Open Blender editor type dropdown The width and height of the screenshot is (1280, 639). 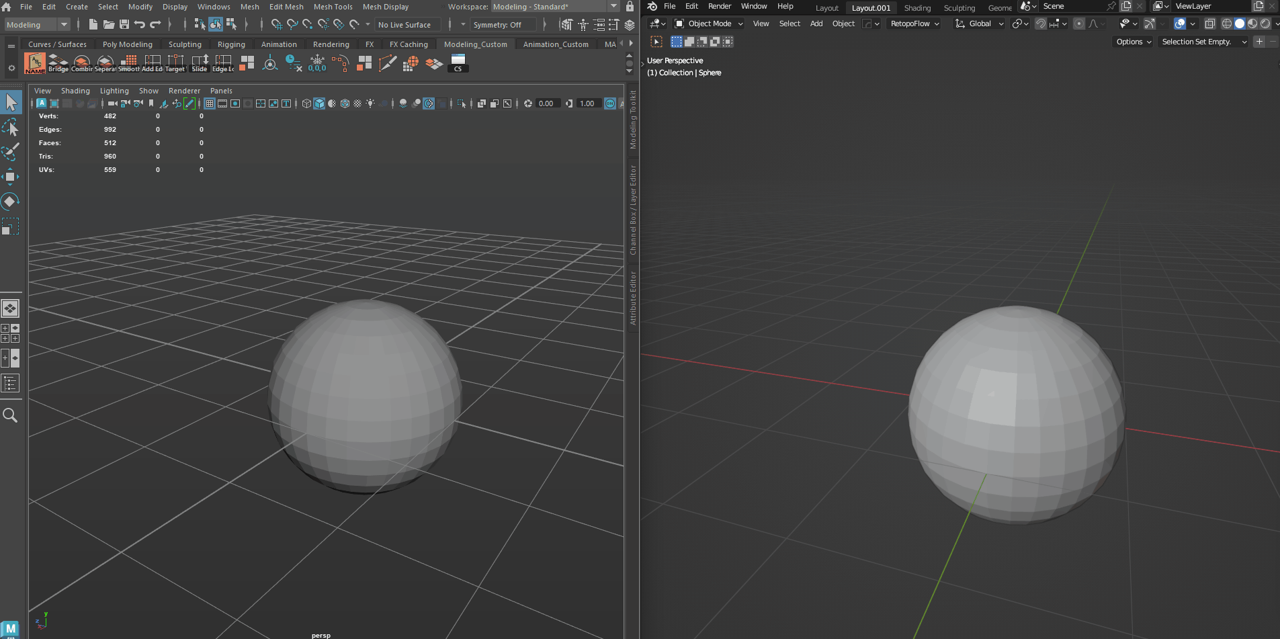coord(658,24)
